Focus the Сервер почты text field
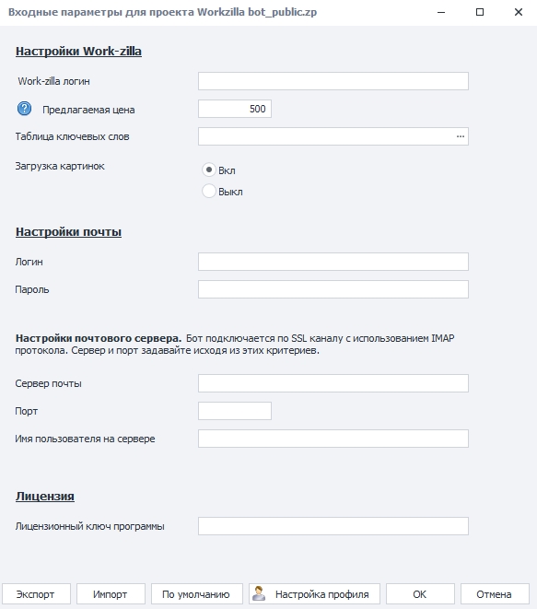Viewport: 537px width, 609px height. [x=333, y=383]
